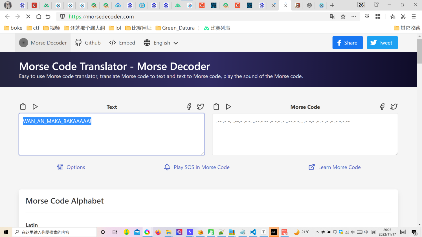This screenshot has width=422, height=237.
Task: Open the English language dropdown
Action: (161, 43)
